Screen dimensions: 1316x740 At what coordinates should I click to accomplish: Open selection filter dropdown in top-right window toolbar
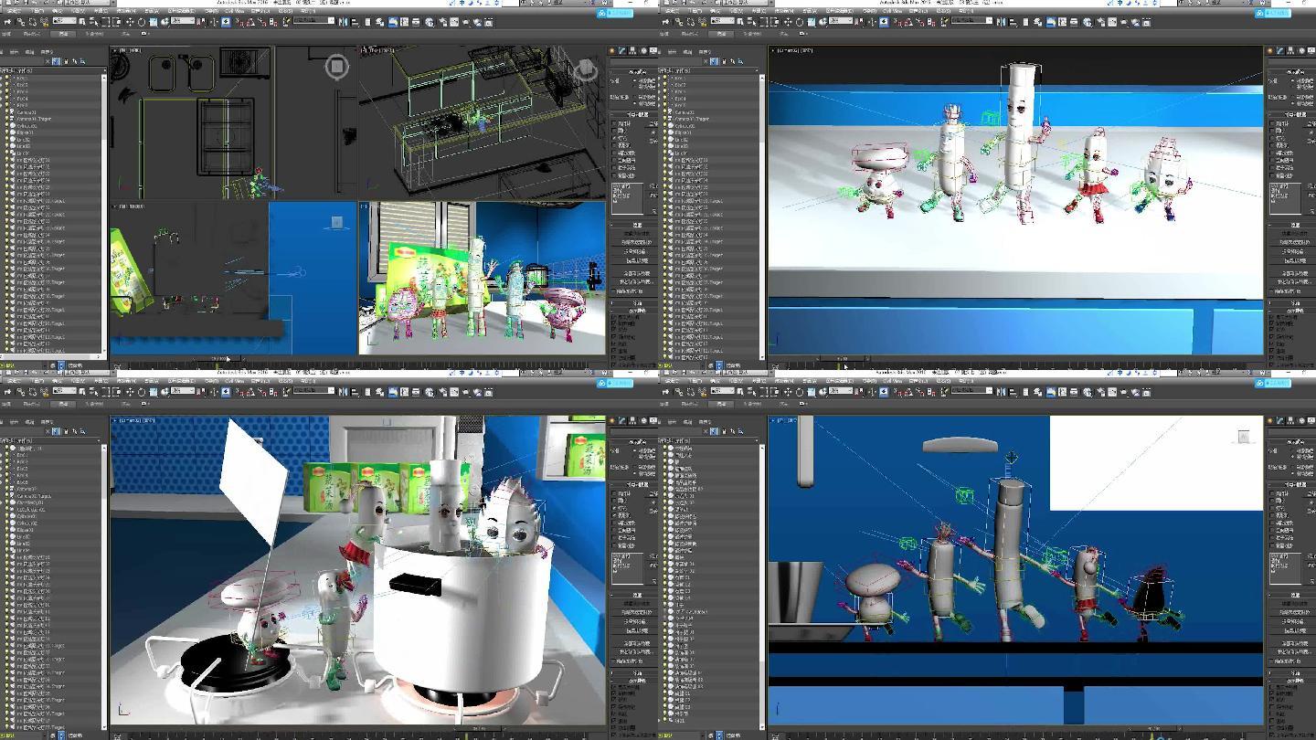pos(722,22)
